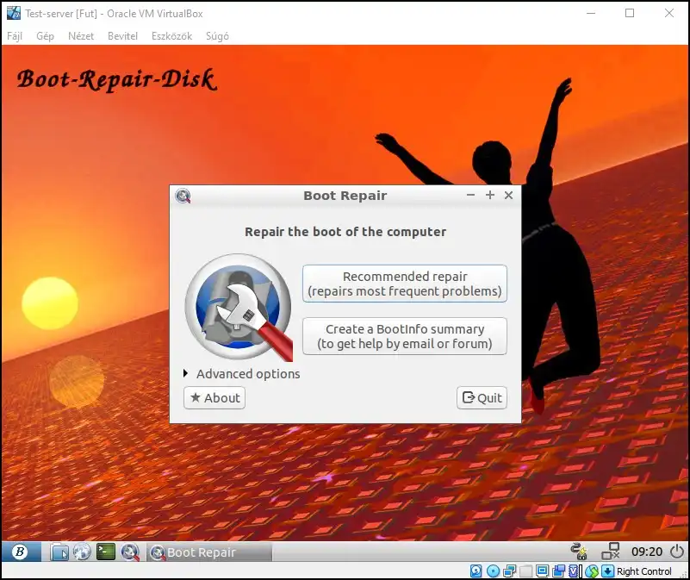Minimize the Boot Repair dialog
Screen dimensions: 690x580
(x=470, y=195)
